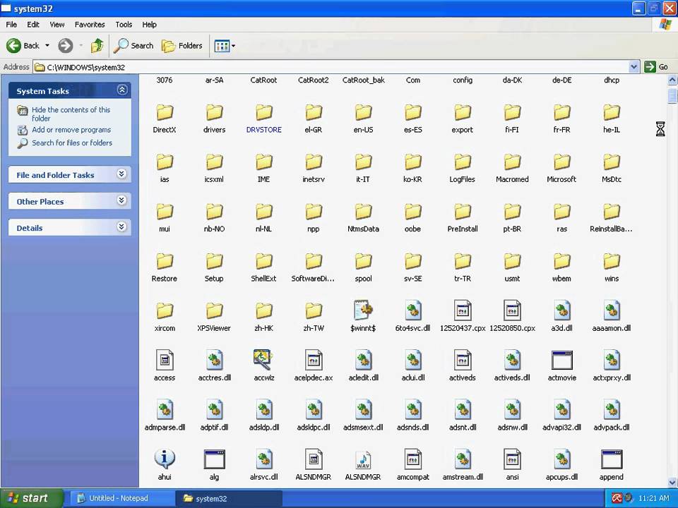This screenshot has width=678, height=508.
Task: Click Add or remove programs link
Action: click(x=71, y=130)
